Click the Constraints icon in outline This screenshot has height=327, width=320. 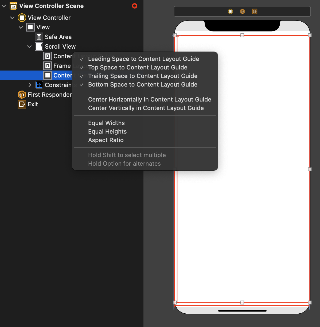pyautogui.click(x=39, y=85)
